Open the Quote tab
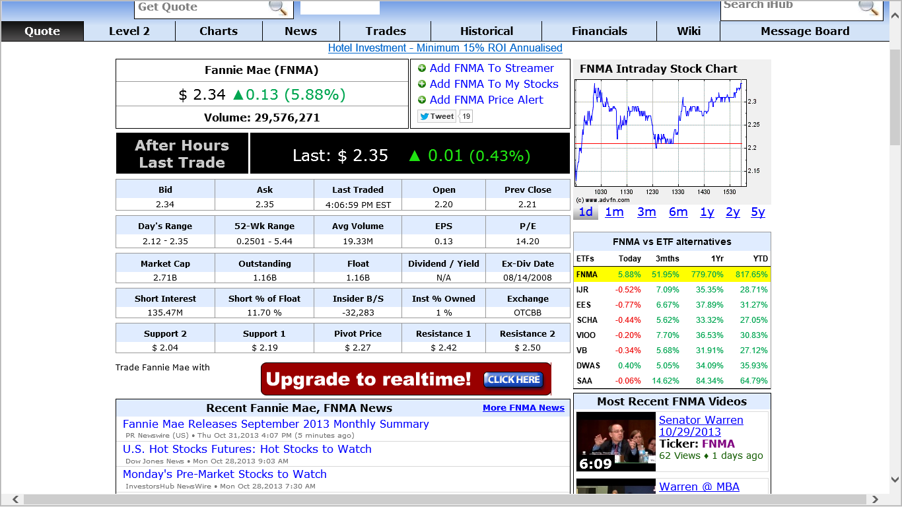The height and width of the screenshot is (507, 902). [x=42, y=31]
